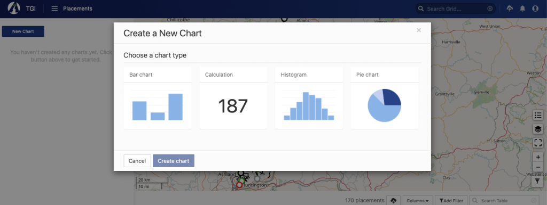
Task: Open the hamburger menu beside Placements
Action: pos(54,9)
